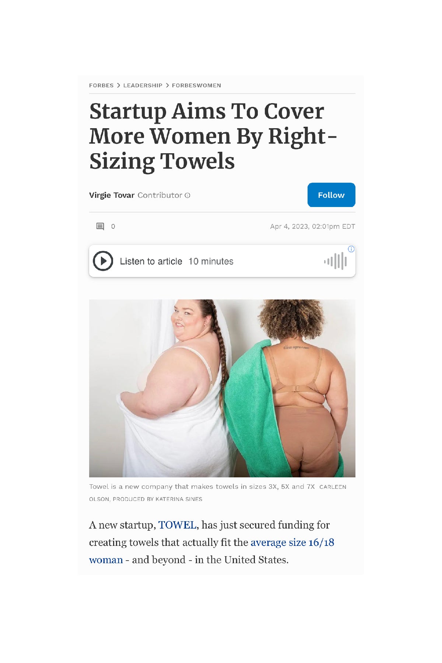Click the chevron after FORBES breadcrumb
Viewport: 442px width, 663px height.
[119, 85]
